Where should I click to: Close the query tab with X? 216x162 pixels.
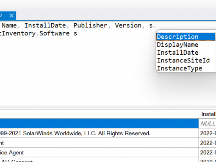11,16
